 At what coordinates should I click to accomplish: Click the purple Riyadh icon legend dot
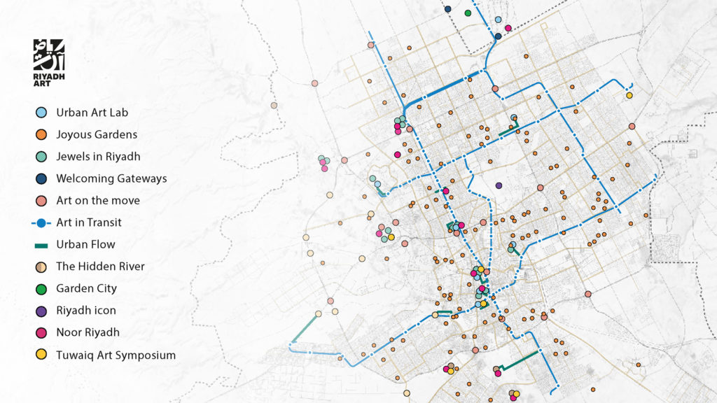[41, 311]
